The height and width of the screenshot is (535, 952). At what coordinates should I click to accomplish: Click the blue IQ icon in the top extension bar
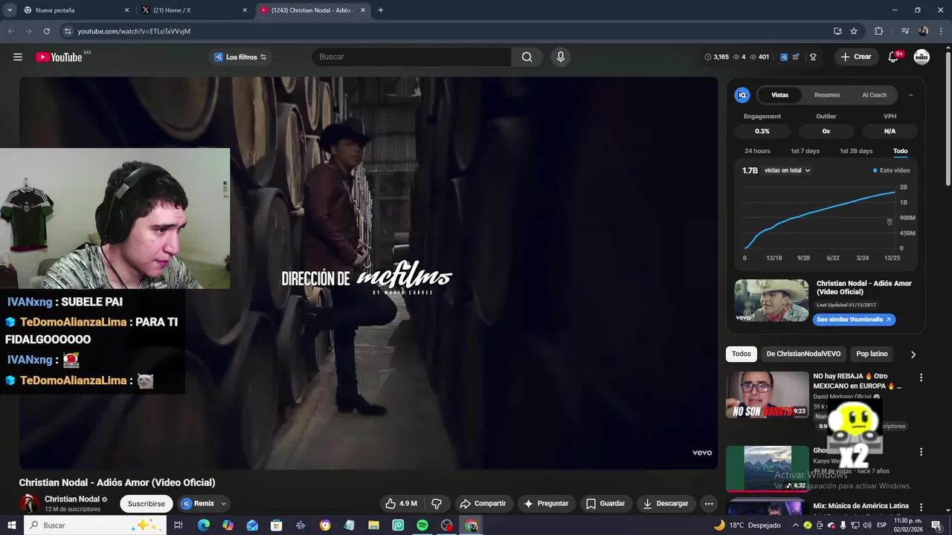784,57
